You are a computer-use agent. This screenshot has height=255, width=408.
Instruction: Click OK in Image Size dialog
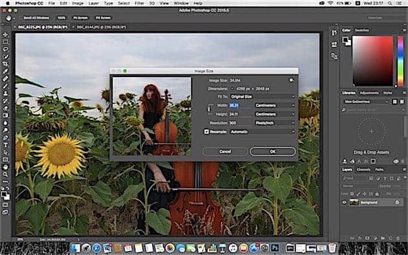coord(273,151)
